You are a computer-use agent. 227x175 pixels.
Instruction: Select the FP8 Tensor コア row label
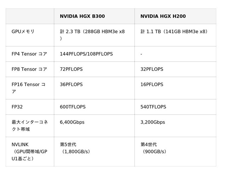29,69
